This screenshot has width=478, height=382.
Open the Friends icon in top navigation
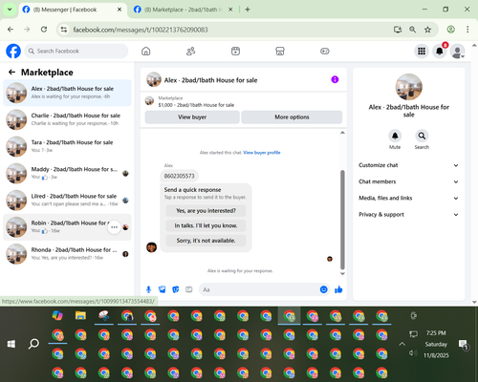(x=190, y=51)
